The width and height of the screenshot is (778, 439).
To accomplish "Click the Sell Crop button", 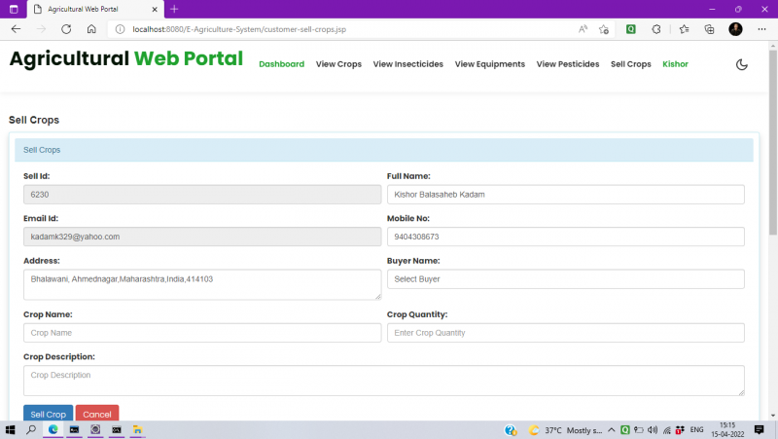I will [48, 414].
